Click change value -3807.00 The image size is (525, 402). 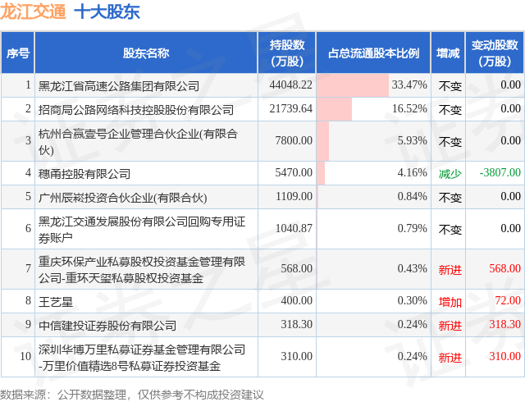(500, 172)
